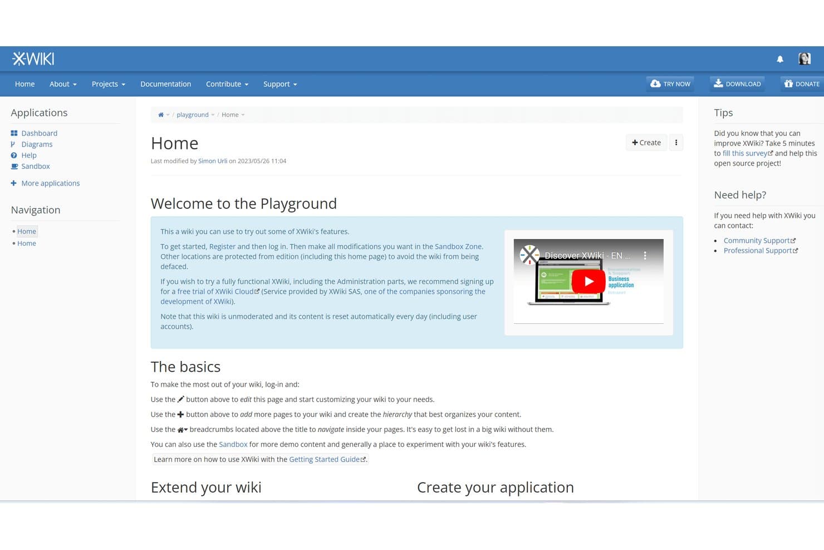The height and width of the screenshot is (550, 824).
Task: Expand the Support menu
Action: pyautogui.click(x=280, y=84)
